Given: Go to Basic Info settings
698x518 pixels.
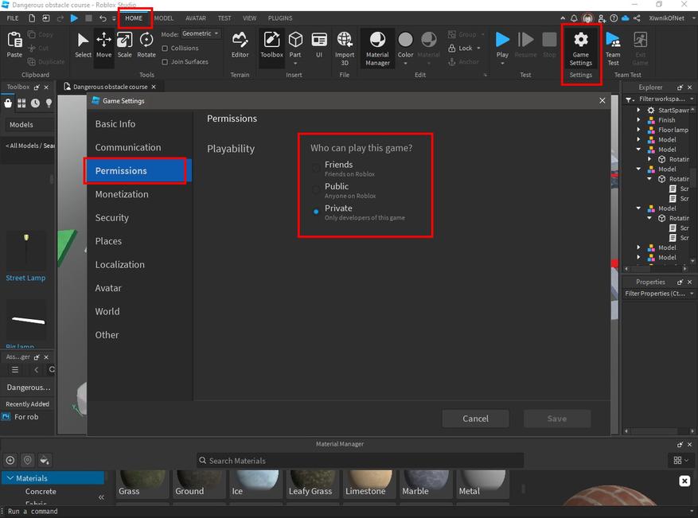Looking at the screenshot, I should point(139,123).
